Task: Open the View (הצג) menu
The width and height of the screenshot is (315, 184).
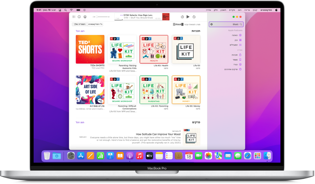Action: coord(239,10)
